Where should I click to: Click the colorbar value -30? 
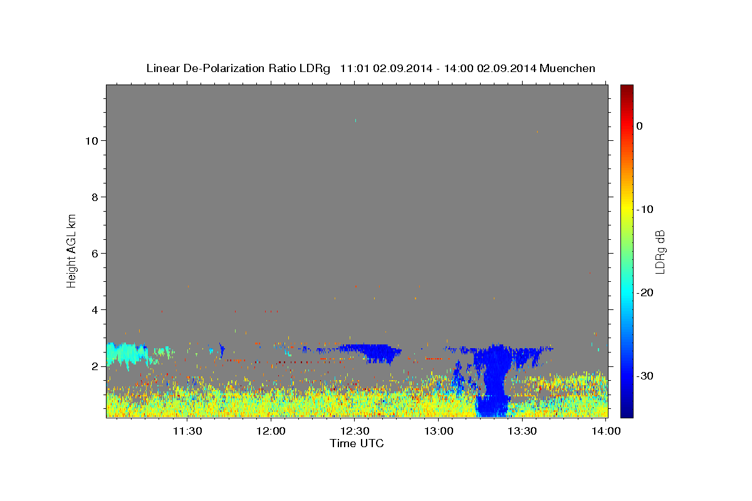point(644,376)
